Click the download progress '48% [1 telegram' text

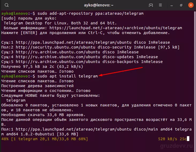coord(44,139)
